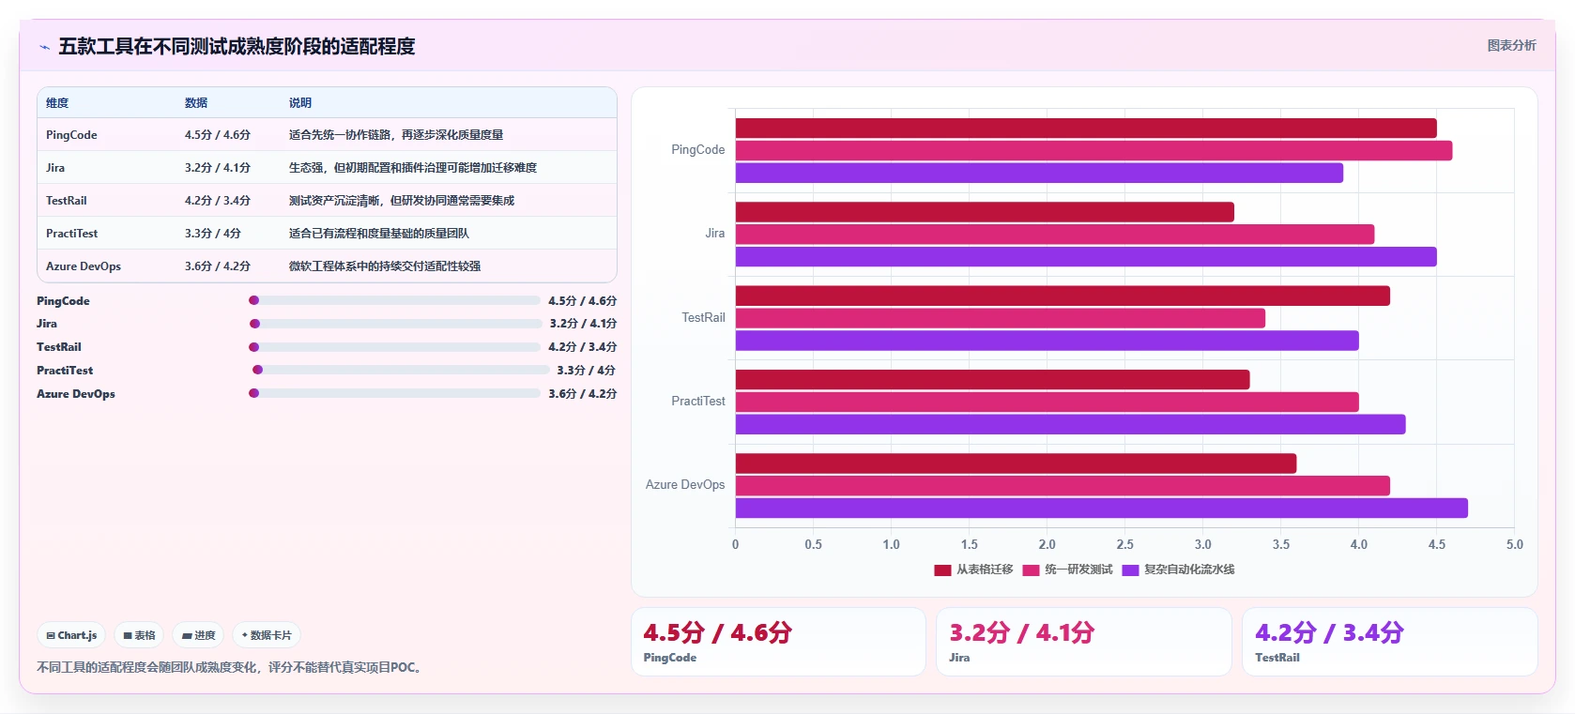Screen dimensions: 1575x714
Task: Click the footer note about POC
Action: [x=231, y=668]
